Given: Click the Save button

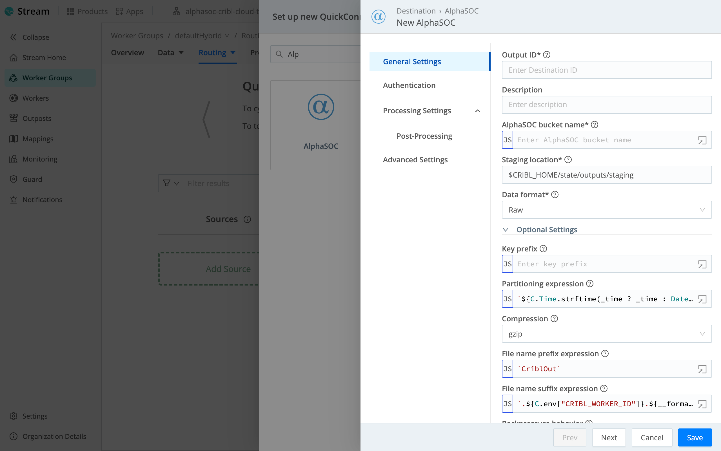Looking at the screenshot, I should (x=695, y=437).
